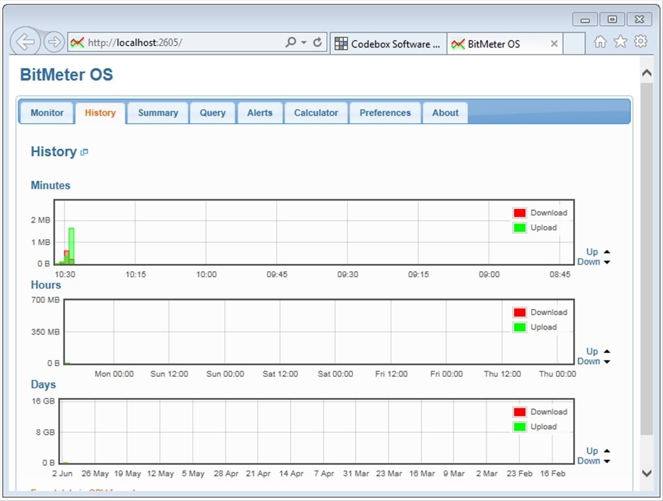This screenshot has height=501, width=663.
Task: Maximize the browser window
Action: (612, 20)
